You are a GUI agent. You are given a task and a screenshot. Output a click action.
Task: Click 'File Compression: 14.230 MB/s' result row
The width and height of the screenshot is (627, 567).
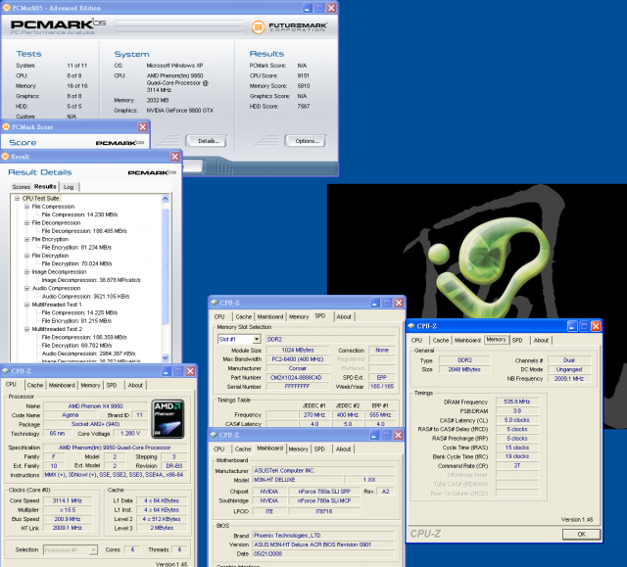click(79, 214)
